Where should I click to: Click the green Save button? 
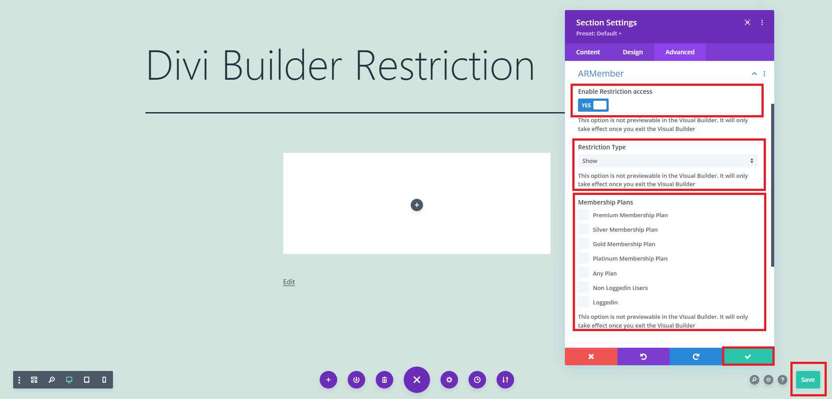807,380
